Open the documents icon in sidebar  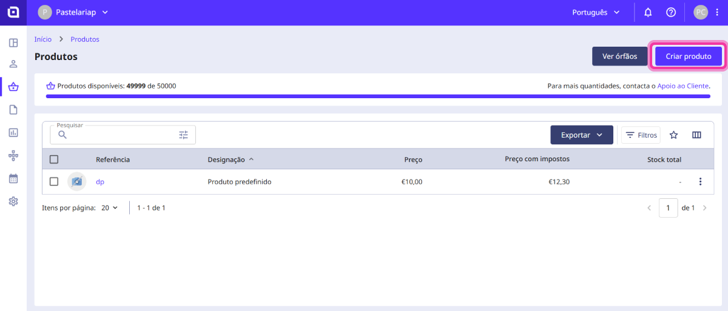pos(13,110)
